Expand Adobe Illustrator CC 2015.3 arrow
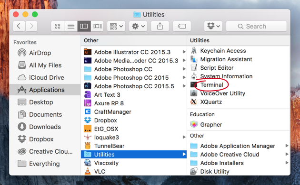 [x=184, y=52]
